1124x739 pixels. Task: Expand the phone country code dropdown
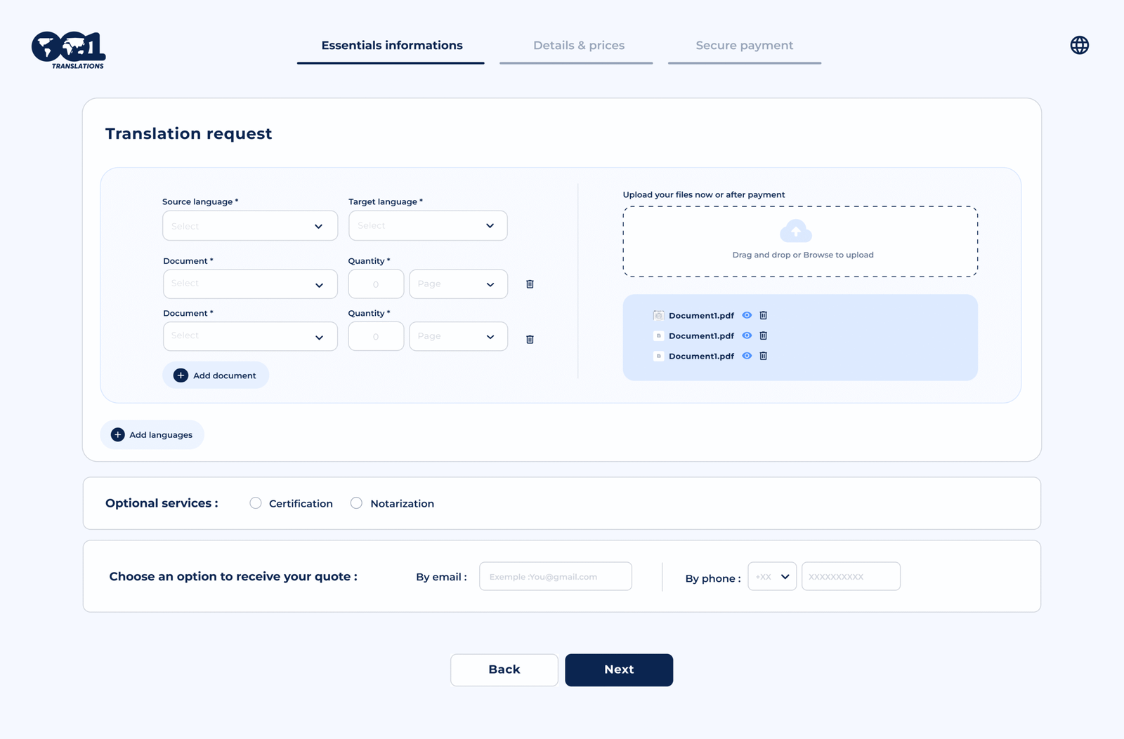pos(771,576)
